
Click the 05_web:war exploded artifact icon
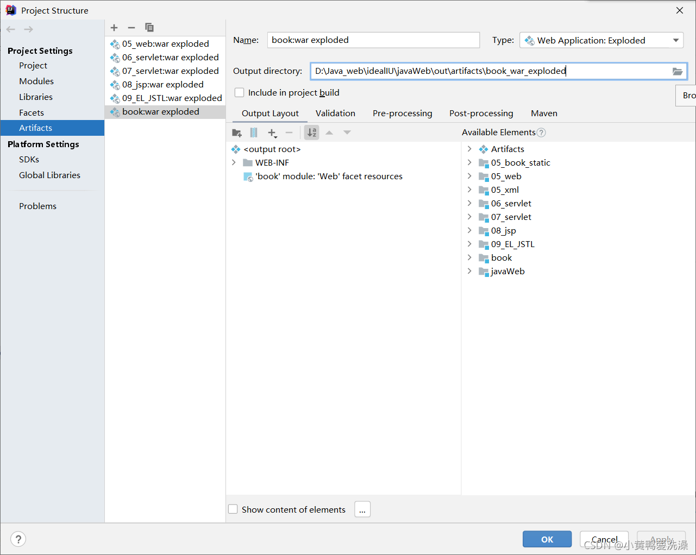(115, 44)
